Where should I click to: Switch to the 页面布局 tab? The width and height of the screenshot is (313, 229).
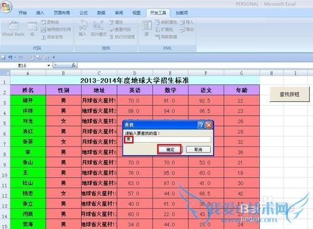click(x=62, y=13)
